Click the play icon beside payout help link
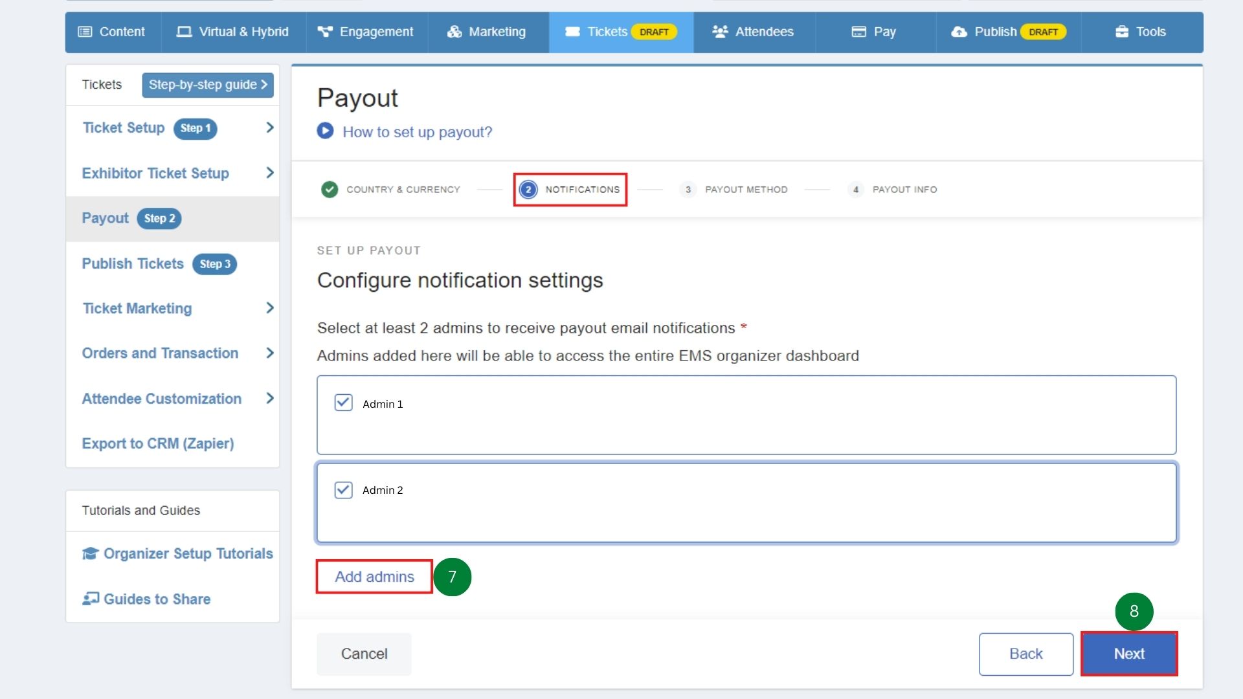Viewport: 1243px width, 699px height. 325,131
